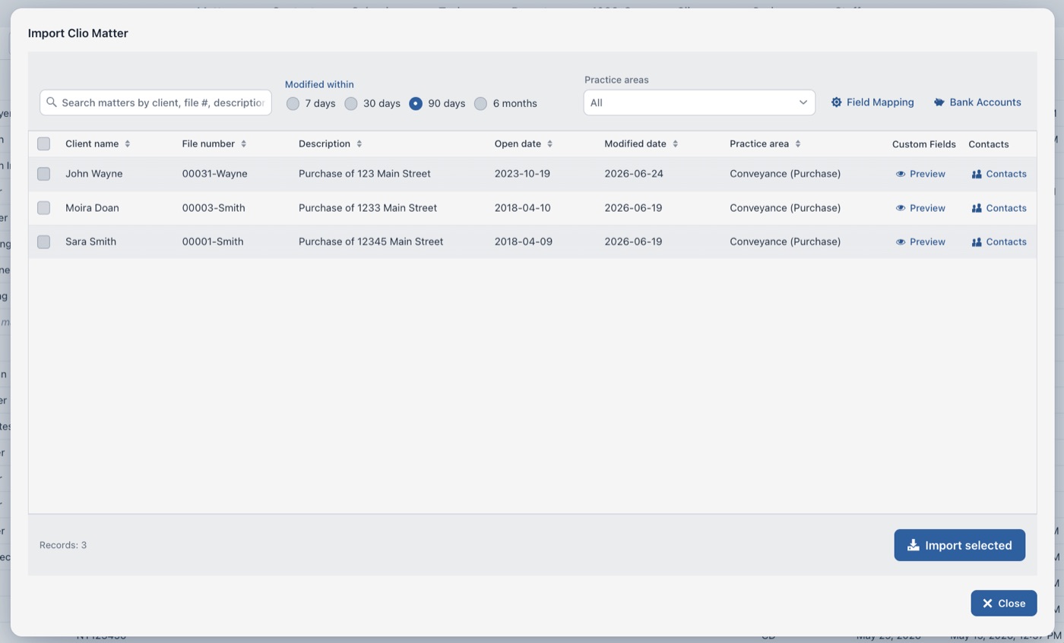Click the Import selected button
1064x643 pixels.
[x=959, y=545]
